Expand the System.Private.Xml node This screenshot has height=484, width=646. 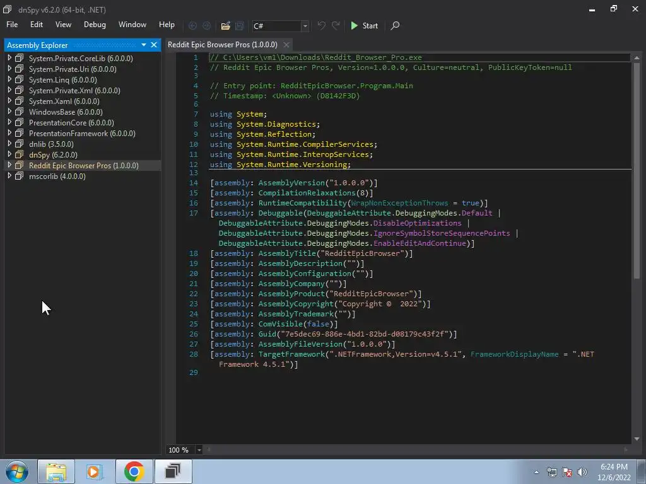coord(9,90)
